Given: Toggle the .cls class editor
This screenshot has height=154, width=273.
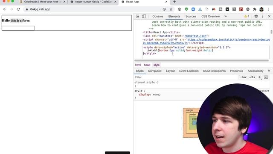Looking at the screenshot, I should (x=252, y=77).
